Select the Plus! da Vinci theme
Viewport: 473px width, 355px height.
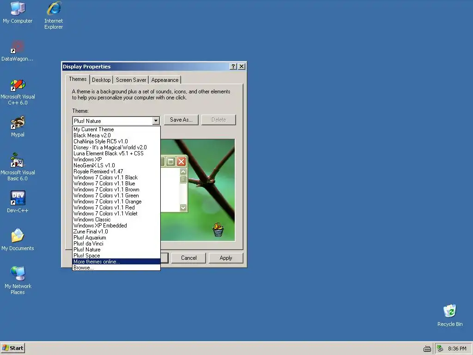pyautogui.click(x=116, y=244)
